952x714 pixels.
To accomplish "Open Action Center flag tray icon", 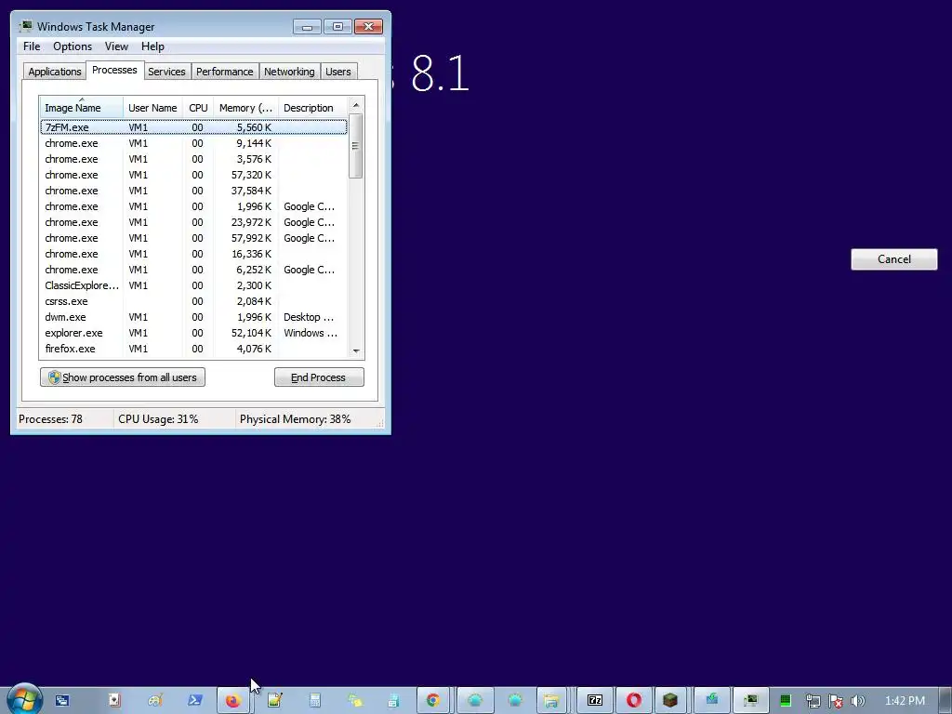I will click(x=836, y=701).
